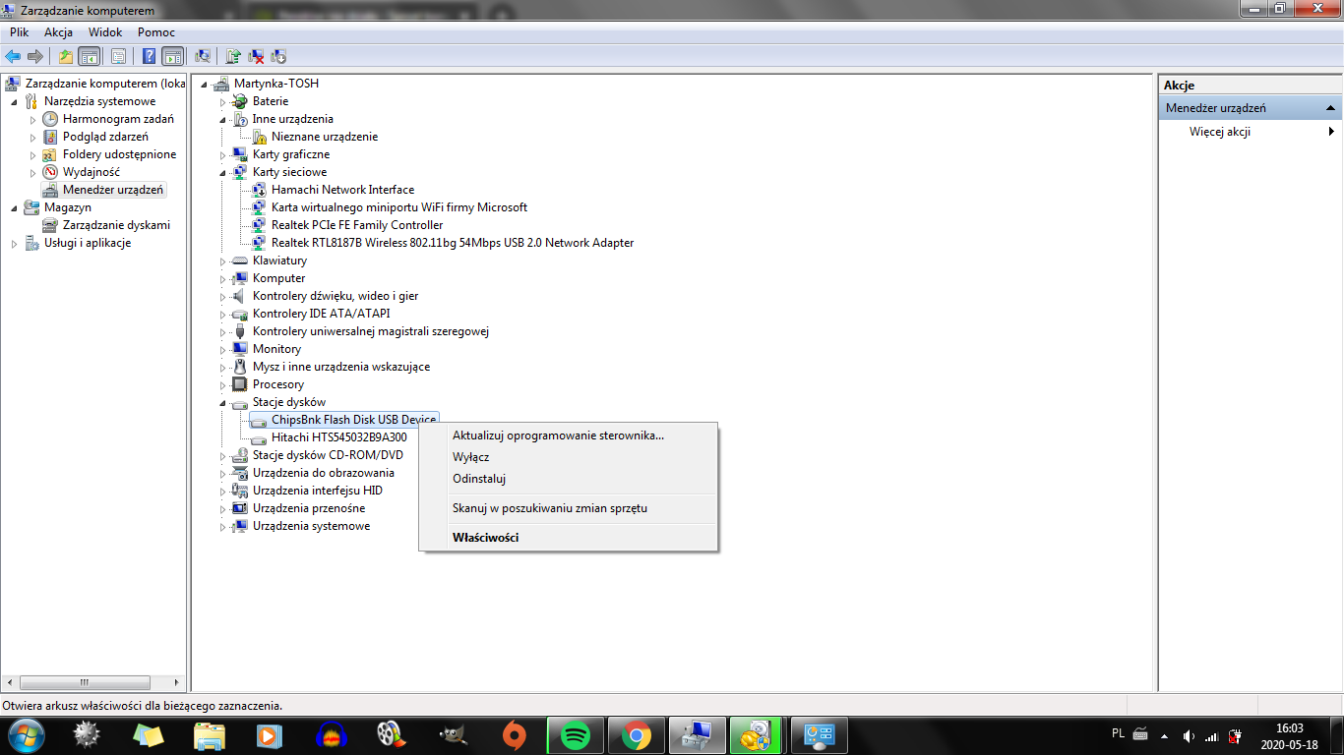
Task: Open the Widok menu
Action: [105, 32]
